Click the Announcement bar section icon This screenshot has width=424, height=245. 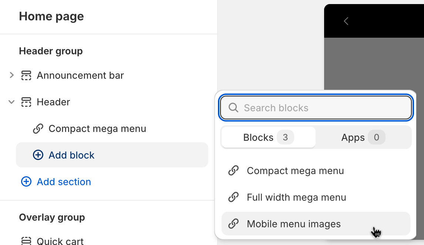pyautogui.click(x=26, y=75)
